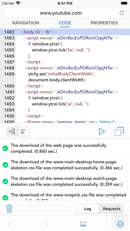This screenshot has height=231, width=130.
Task: Open the PROPERTIES tab
Action: [x=104, y=23]
